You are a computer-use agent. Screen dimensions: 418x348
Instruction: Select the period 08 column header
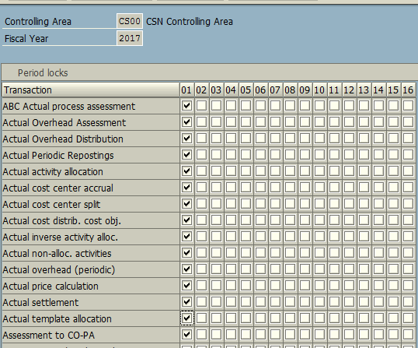click(x=290, y=90)
